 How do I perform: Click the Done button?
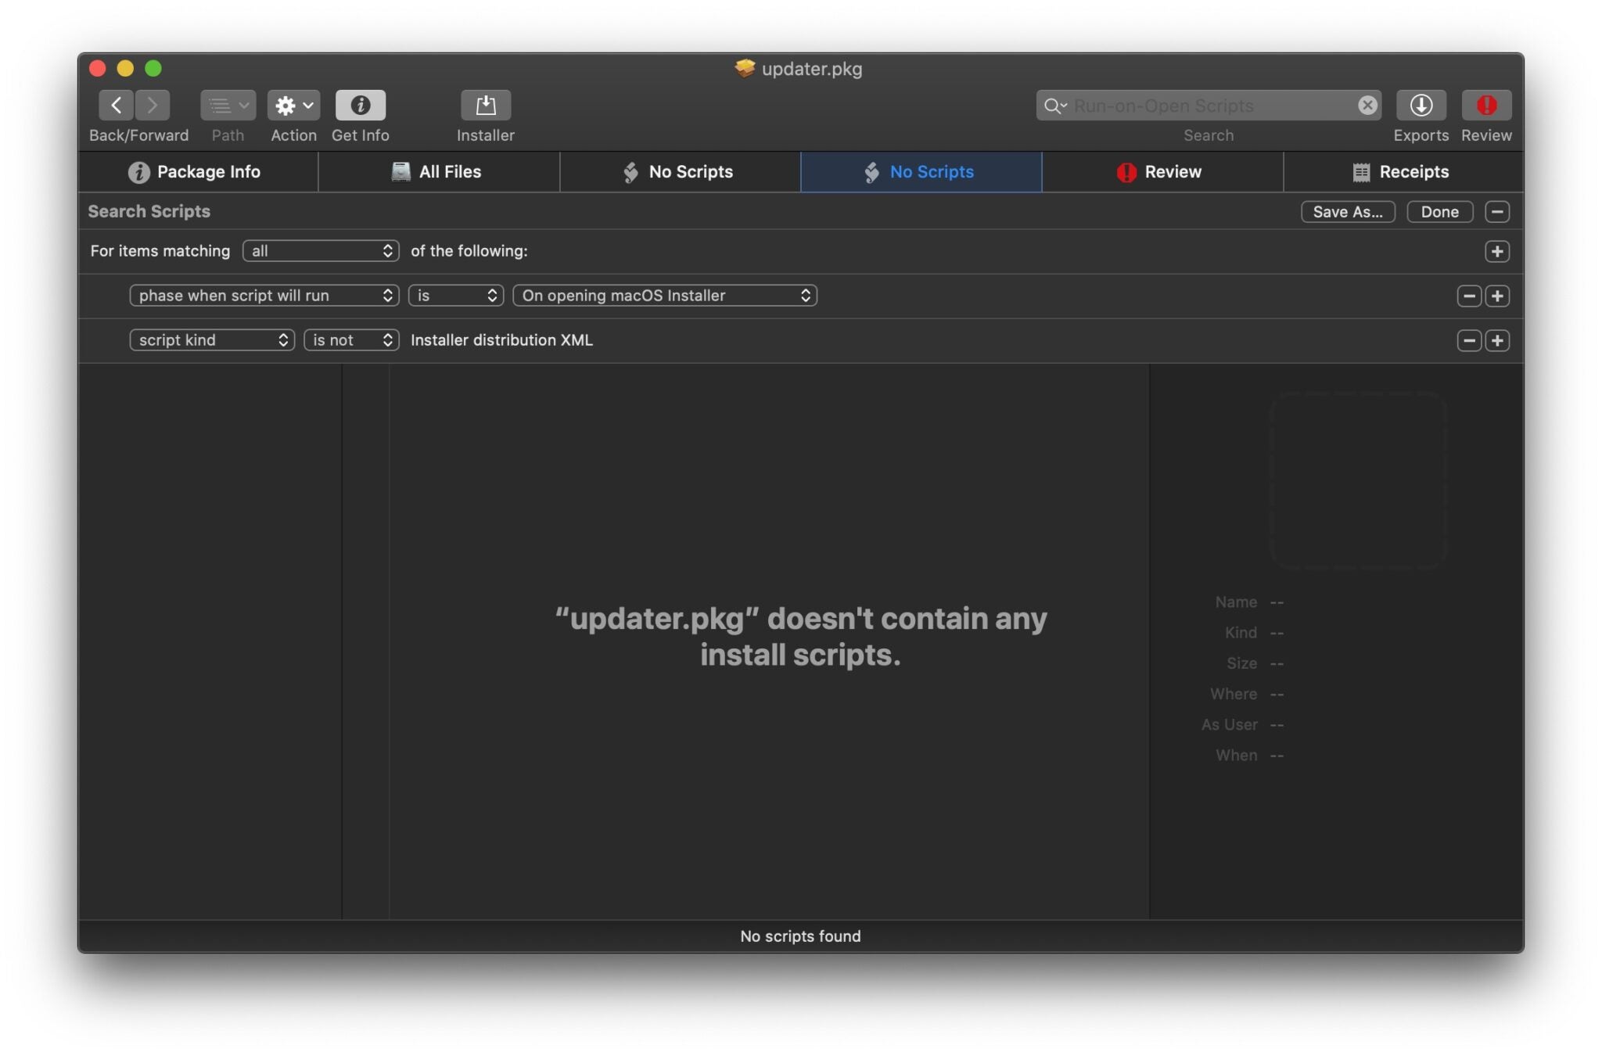[1439, 212]
